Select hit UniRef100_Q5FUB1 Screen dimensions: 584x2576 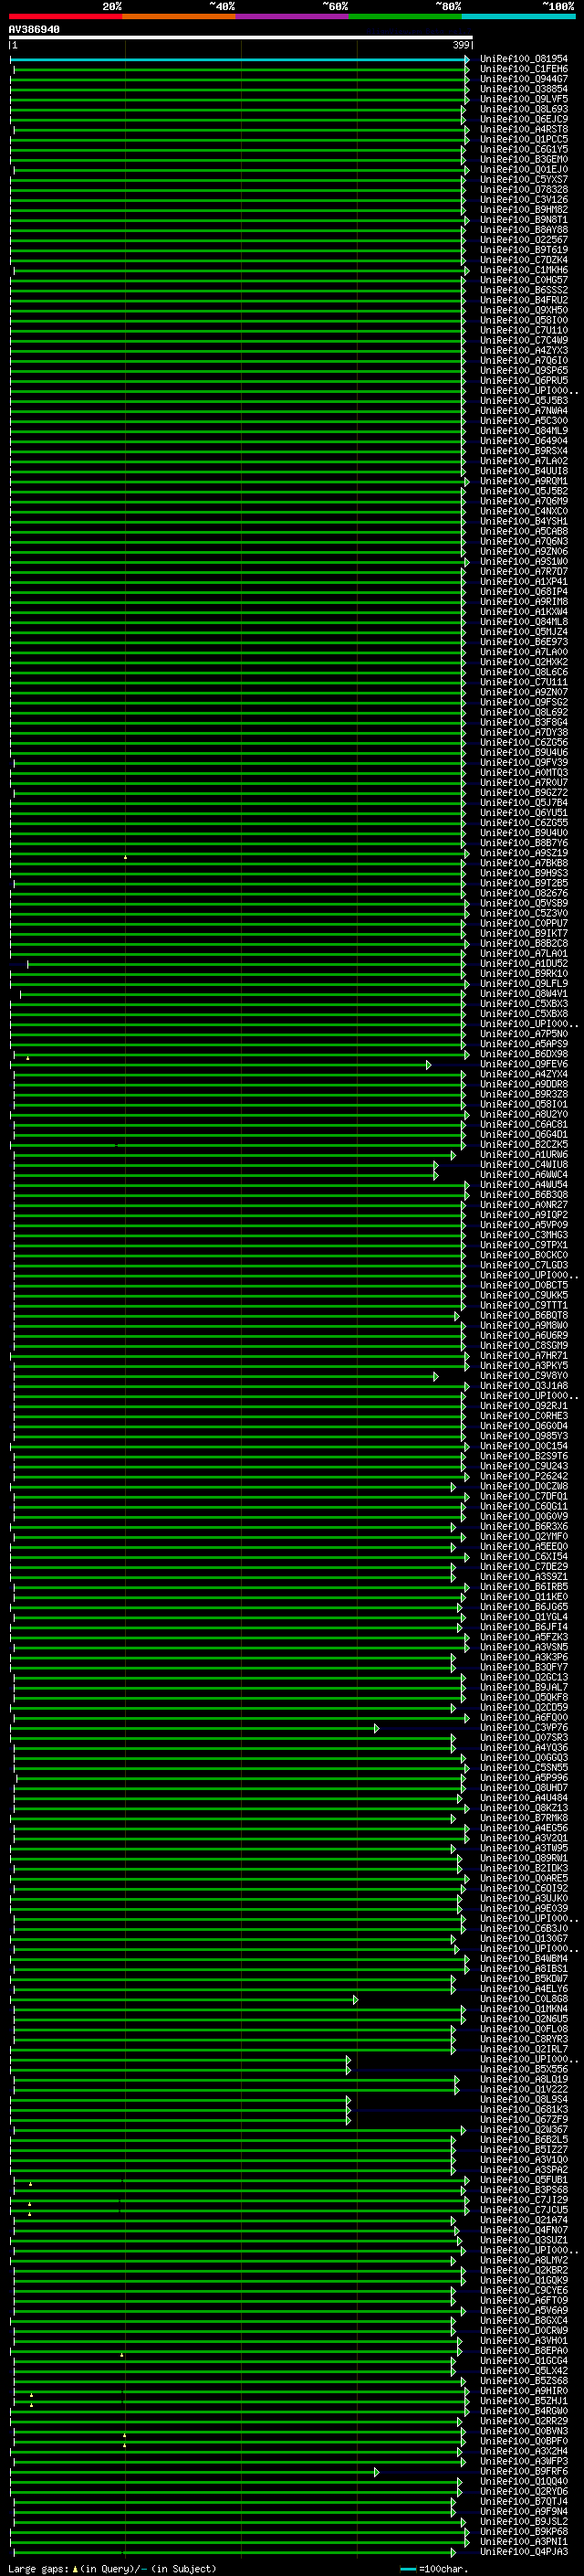click(523, 2179)
